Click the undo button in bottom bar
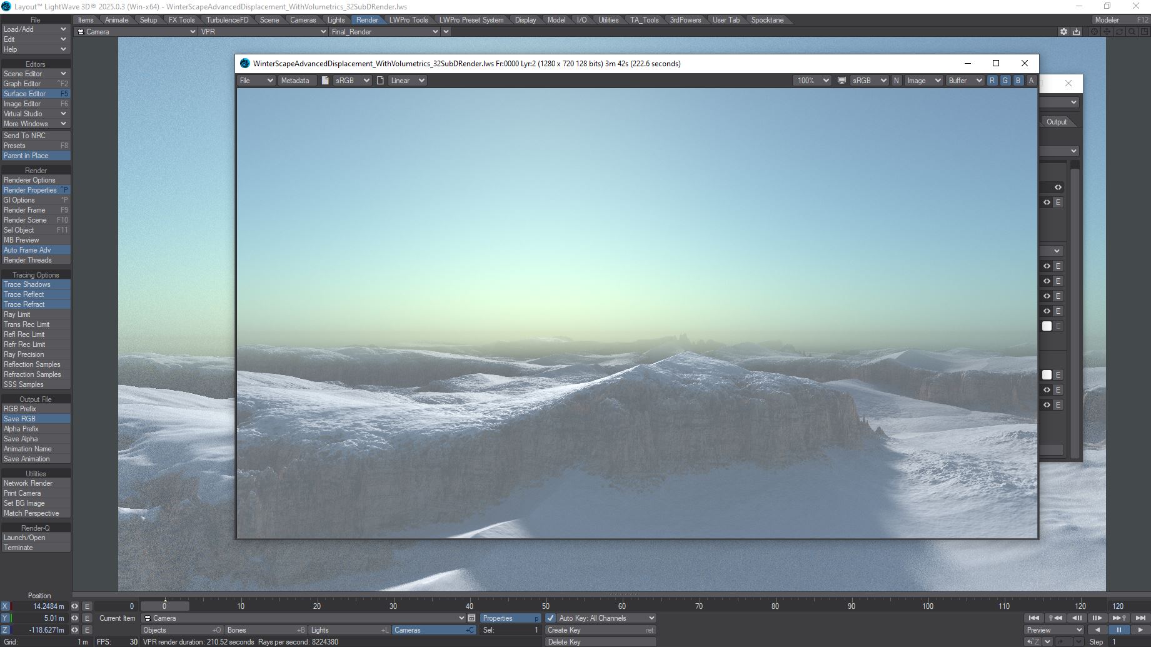1151x647 pixels. pyautogui.click(x=1033, y=642)
